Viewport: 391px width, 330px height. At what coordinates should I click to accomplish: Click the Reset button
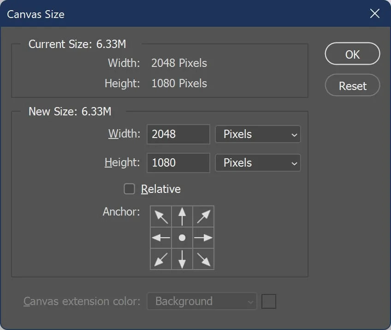tap(352, 85)
